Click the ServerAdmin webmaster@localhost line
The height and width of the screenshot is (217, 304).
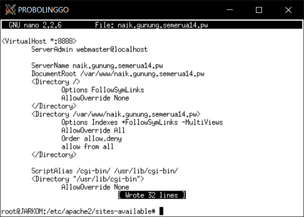tap(89, 49)
